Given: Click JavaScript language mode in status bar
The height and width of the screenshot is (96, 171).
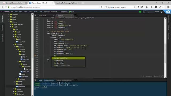Looking at the screenshot, I should pos(149,76).
